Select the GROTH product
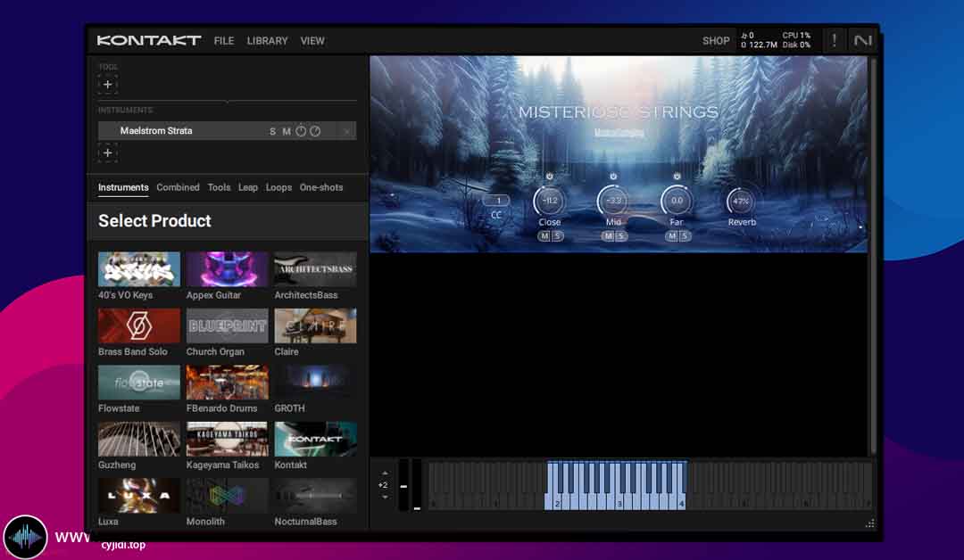The width and height of the screenshot is (964, 560). (315, 389)
